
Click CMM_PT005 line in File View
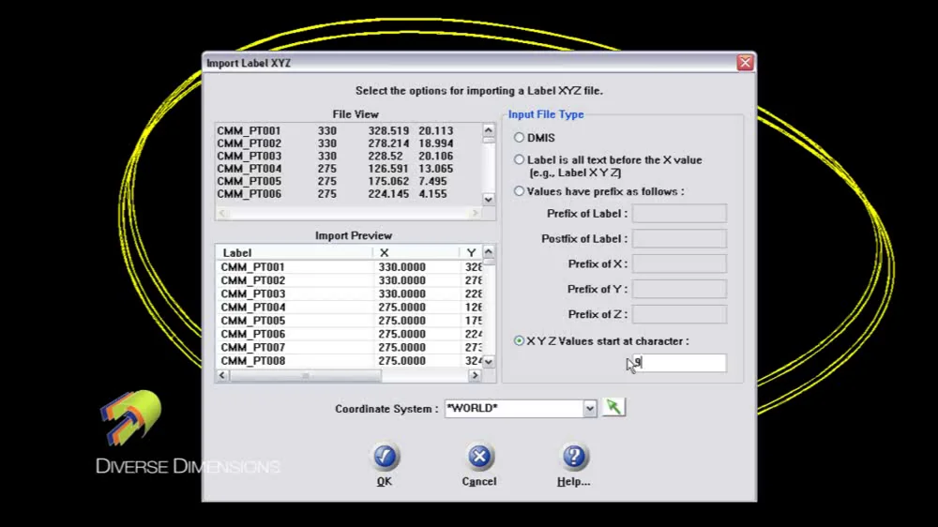pos(335,181)
